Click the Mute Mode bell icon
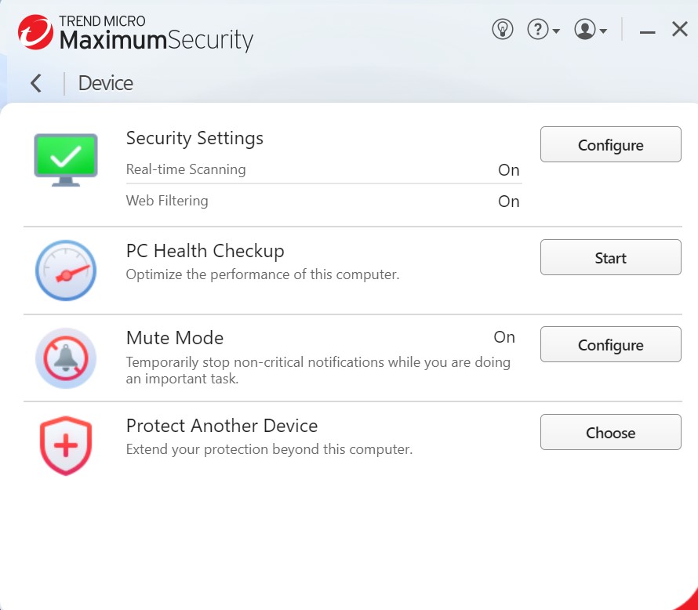698x610 pixels. pyautogui.click(x=66, y=359)
